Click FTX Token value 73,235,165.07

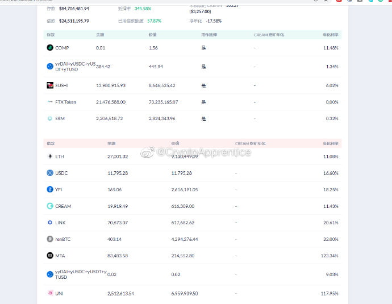coord(163,102)
